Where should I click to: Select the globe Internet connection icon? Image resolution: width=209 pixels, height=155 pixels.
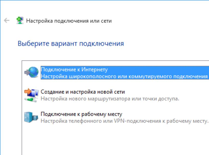31,72
